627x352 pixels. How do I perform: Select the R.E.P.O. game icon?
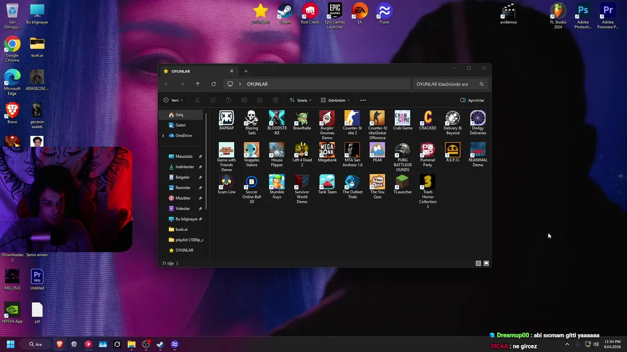click(x=453, y=152)
